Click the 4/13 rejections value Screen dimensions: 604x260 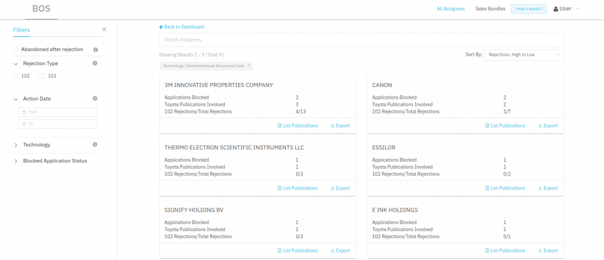pyautogui.click(x=301, y=112)
